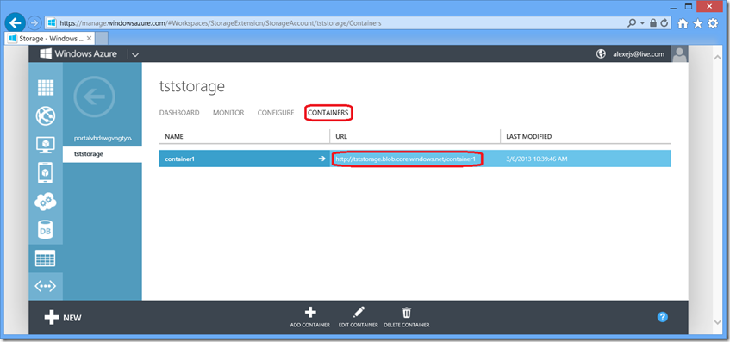This screenshot has width=730, height=342.
Task: Open the address bar dropdown arrow
Action: point(642,22)
